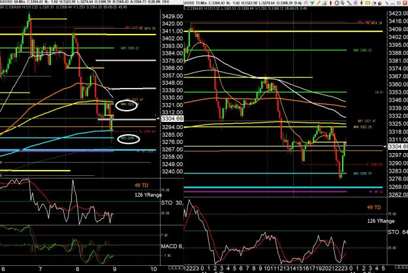Select the red candlestick chart style icon

(331, 3)
